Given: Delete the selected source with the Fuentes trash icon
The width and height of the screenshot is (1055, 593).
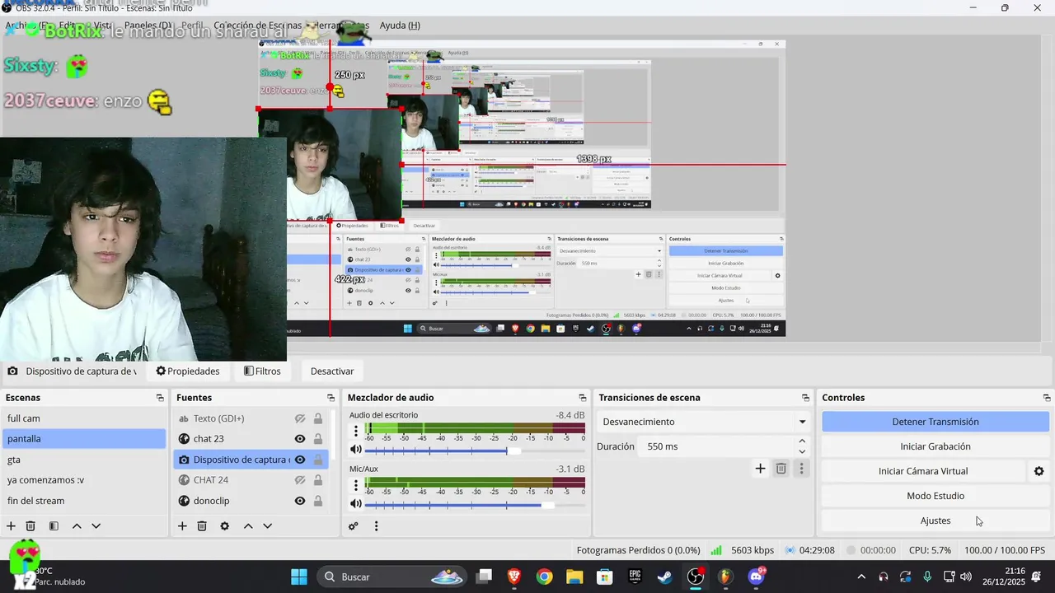Looking at the screenshot, I should [202, 526].
